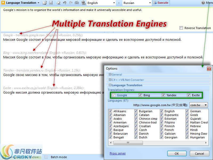
Task: Toggle the Google engine checkbox
Action: coord(113,95)
